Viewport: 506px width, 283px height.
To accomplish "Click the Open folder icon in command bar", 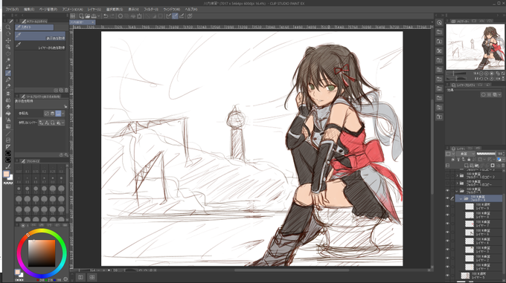I will [88, 16].
